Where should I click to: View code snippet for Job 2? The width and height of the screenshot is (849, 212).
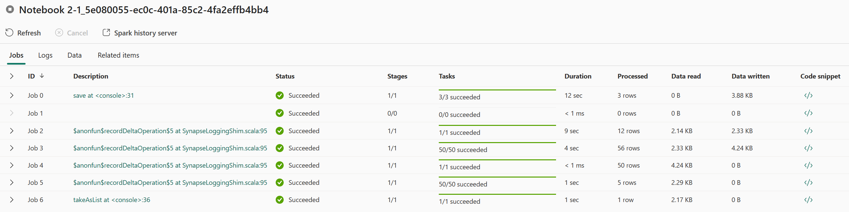(808, 131)
